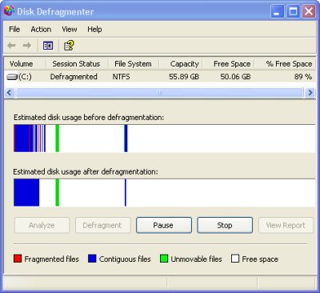320x293 pixels.
Task: Maximize the Disk Defragmenter window
Action: click(293, 11)
